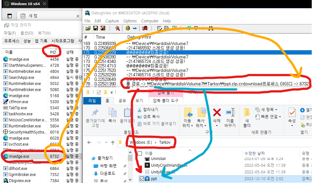Open Help menu in DebugView

pos(167,21)
